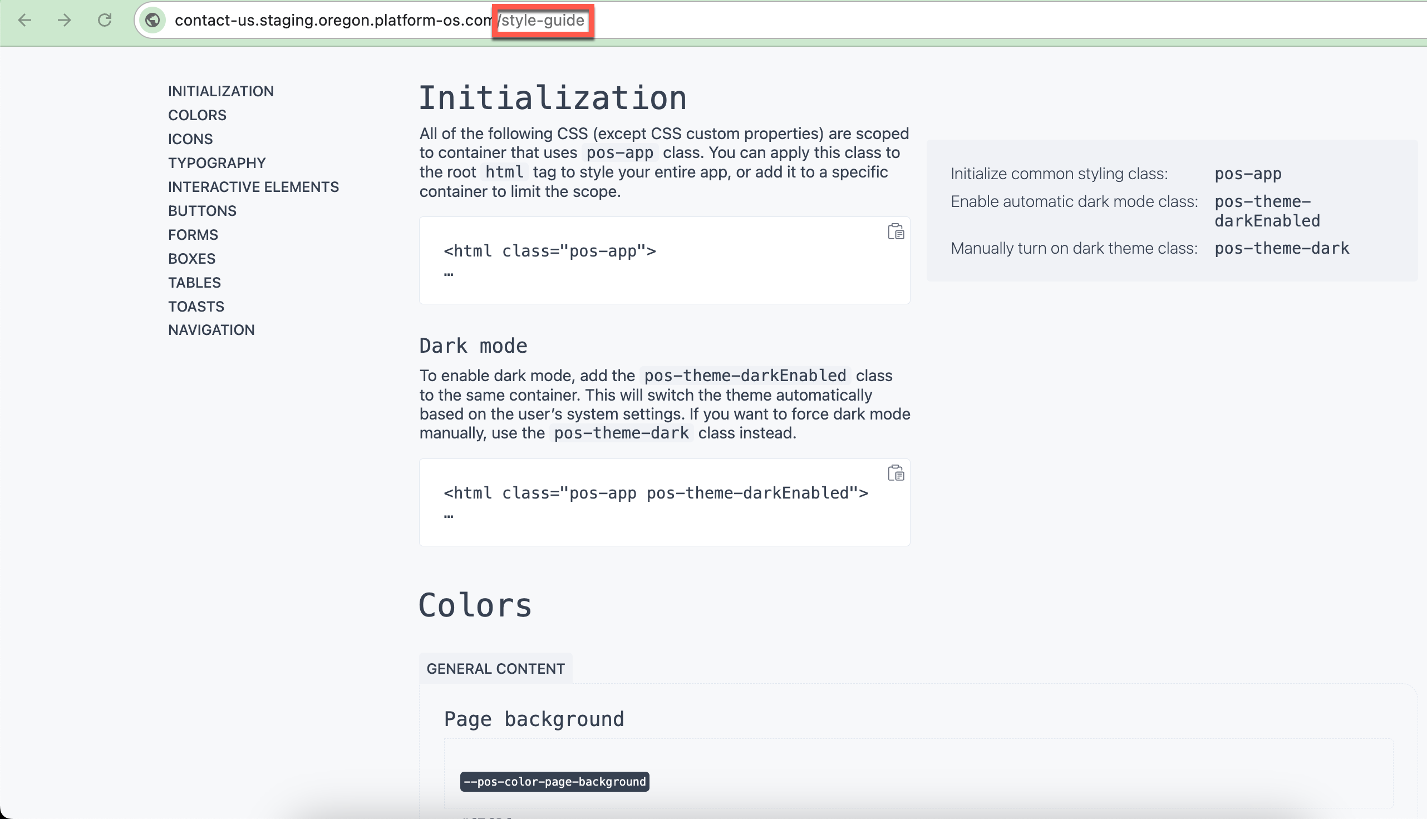Go forward with the forward navigation arrow
Screen dimensions: 1427x819
pos(65,20)
